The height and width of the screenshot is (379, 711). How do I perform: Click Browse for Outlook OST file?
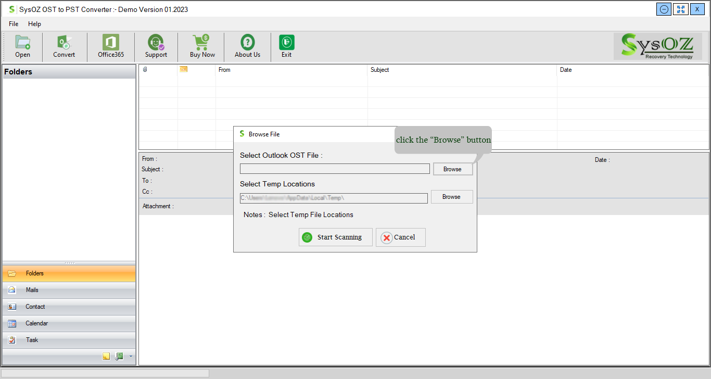452,169
